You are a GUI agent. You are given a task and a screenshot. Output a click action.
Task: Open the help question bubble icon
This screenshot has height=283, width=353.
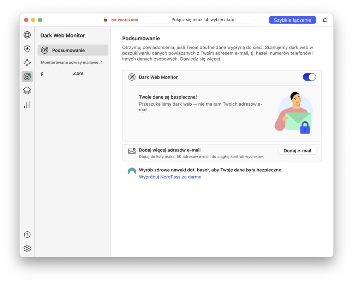tap(27, 235)
